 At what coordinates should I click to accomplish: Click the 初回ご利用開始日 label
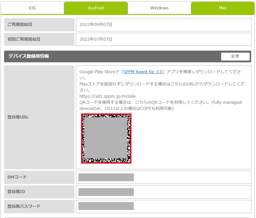(x=24, y=39)
